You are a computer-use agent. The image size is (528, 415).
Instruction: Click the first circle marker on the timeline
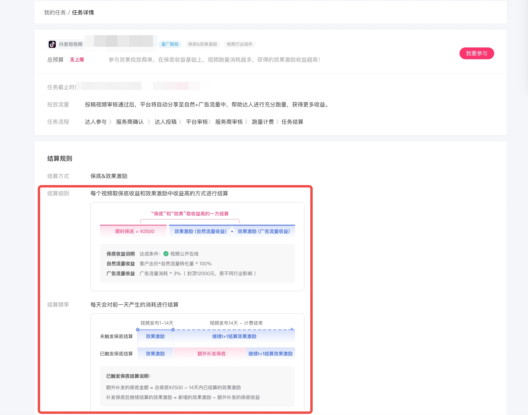138,330
